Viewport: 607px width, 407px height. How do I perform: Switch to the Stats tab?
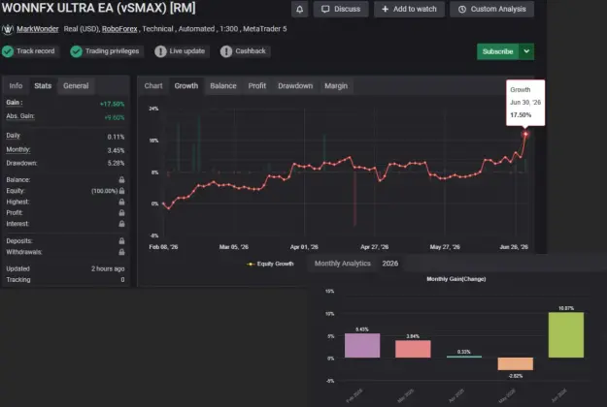[x=43, y=85]
